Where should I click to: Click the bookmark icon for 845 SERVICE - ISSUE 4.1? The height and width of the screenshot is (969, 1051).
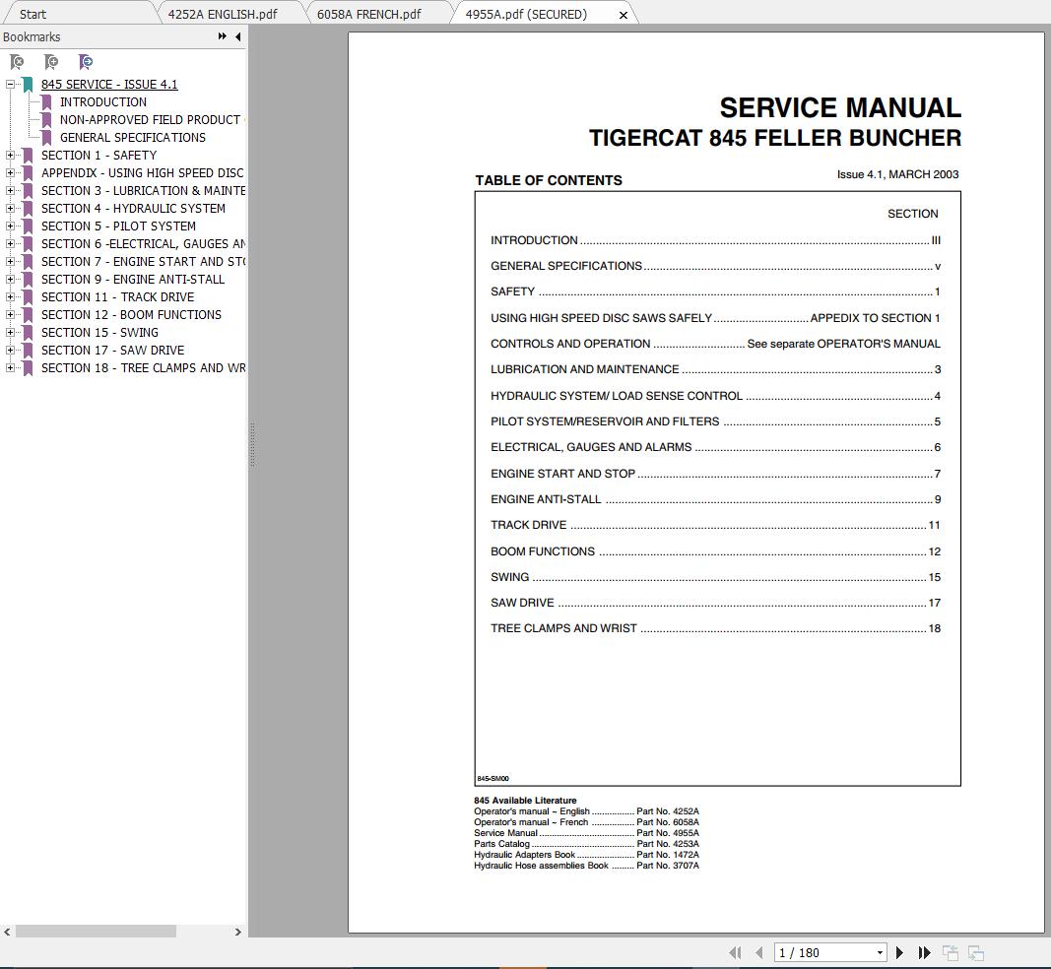pos(28,85)
